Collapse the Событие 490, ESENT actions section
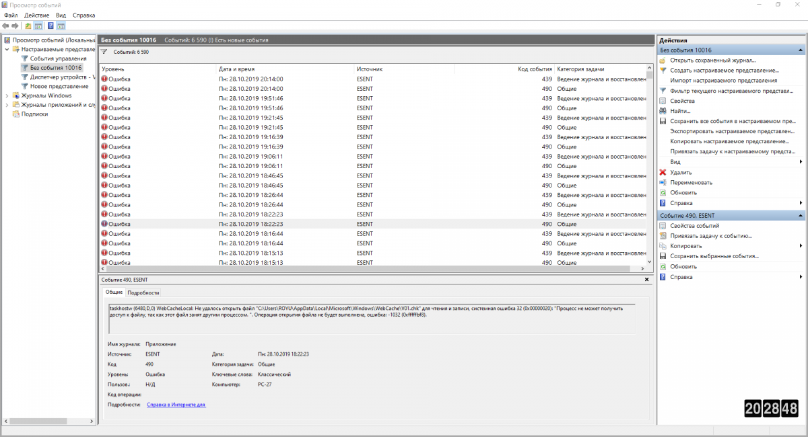This screenshot has height=437, width=808. click(x=801, y=215)
